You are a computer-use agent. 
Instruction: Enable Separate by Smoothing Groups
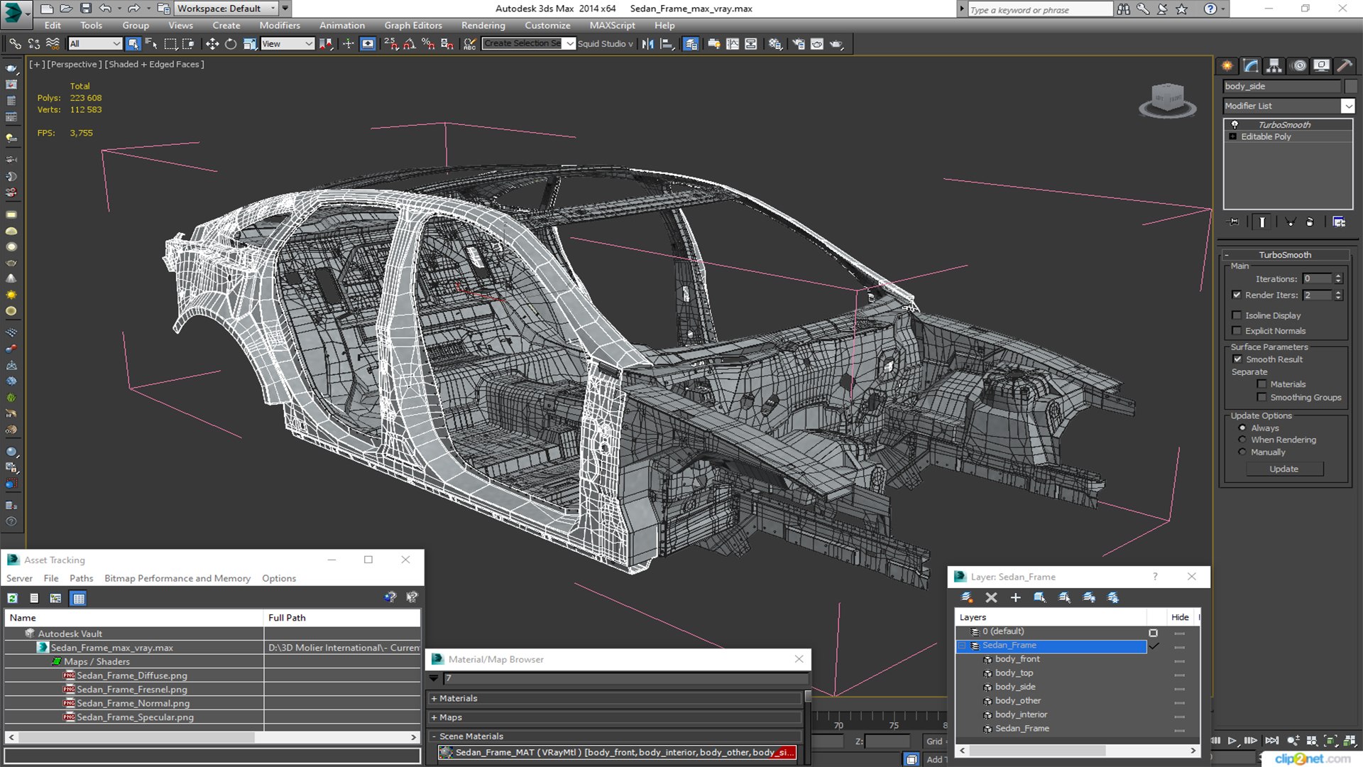[x=1261, y=398]
